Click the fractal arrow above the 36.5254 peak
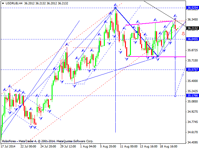Image resolution: width=199 pixels, height=149 pixels. 115,5
